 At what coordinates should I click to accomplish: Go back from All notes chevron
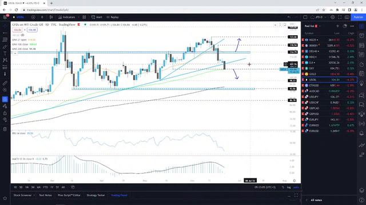[307, 200]
